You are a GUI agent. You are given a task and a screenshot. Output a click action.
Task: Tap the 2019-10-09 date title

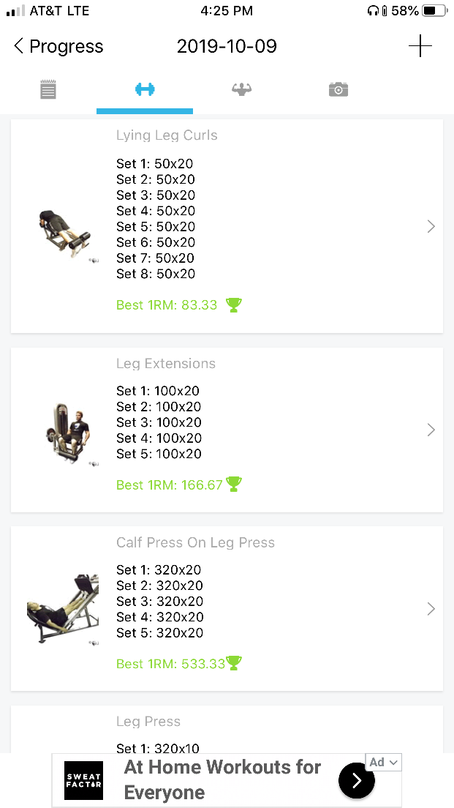pyautogui.click(x=227, y=46)
